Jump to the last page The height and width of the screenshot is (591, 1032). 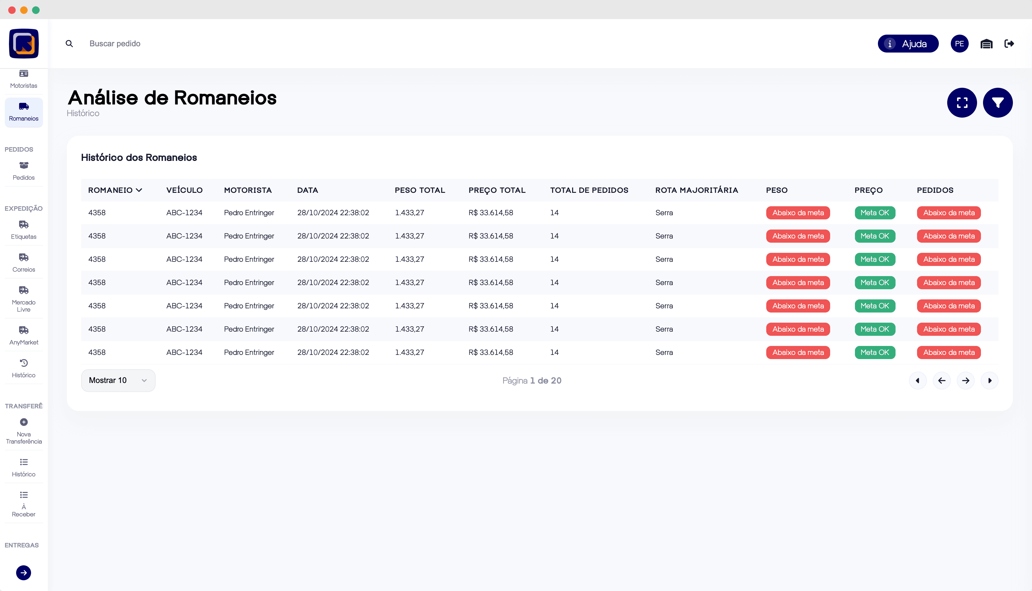click(x=989, y=380)
